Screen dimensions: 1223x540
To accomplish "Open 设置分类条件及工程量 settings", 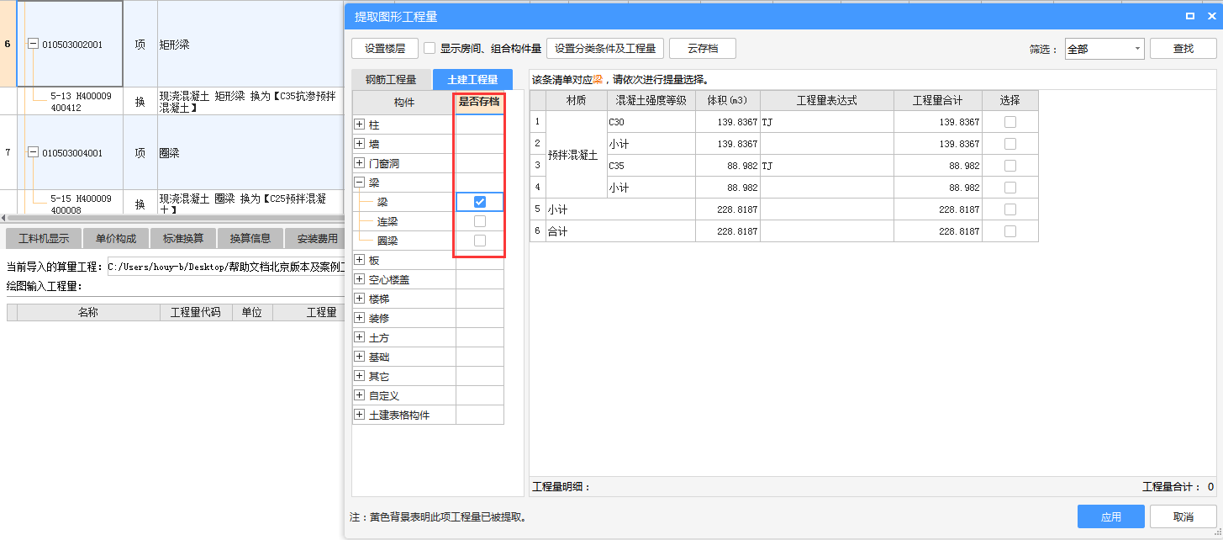I will [x=604, y=49].
